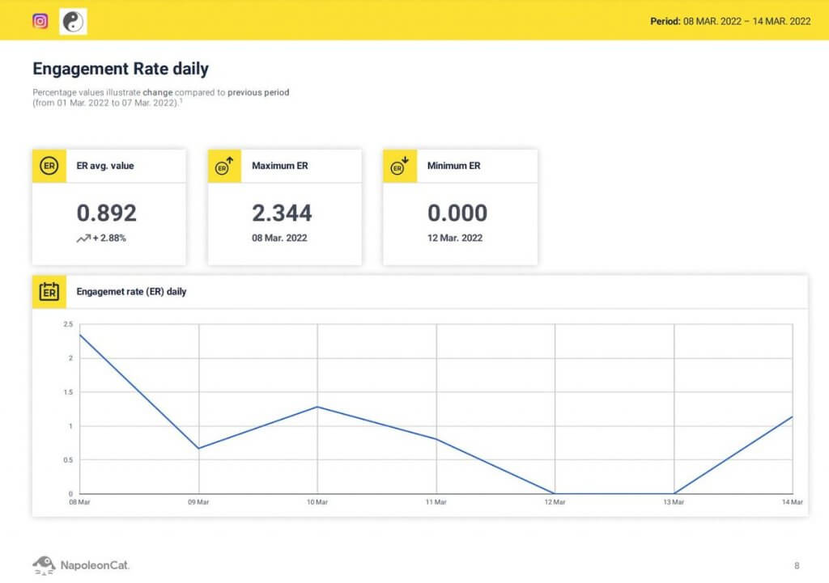Click the chart data point at 09 Mar

coord(199,448)
